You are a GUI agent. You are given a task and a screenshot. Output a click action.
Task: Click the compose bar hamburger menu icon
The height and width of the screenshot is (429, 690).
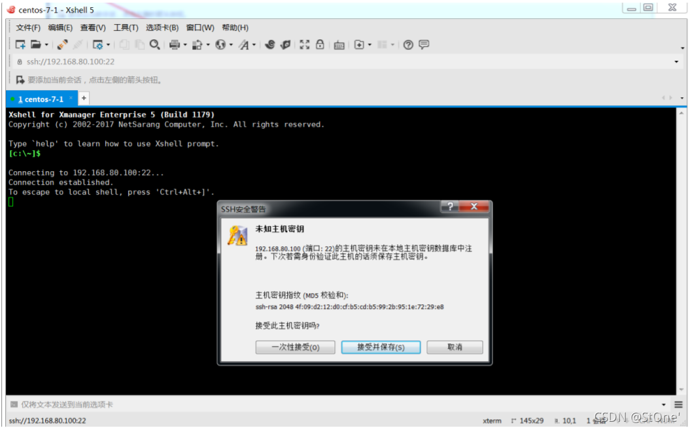pyautogui.click(x=678, y=404)
